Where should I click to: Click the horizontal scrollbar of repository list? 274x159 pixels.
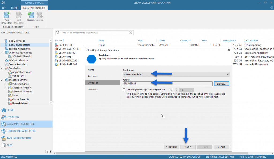152,153
